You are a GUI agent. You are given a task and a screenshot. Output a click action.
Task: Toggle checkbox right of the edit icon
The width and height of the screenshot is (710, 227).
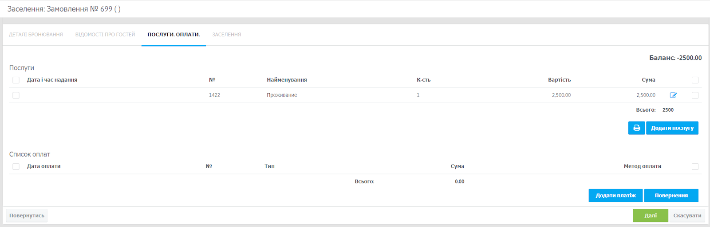tap(695, 95)
